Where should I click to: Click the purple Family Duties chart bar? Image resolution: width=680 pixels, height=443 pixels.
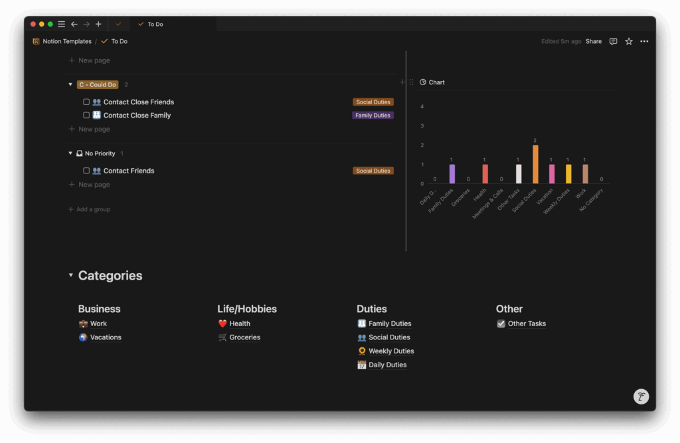pos(452,173)
